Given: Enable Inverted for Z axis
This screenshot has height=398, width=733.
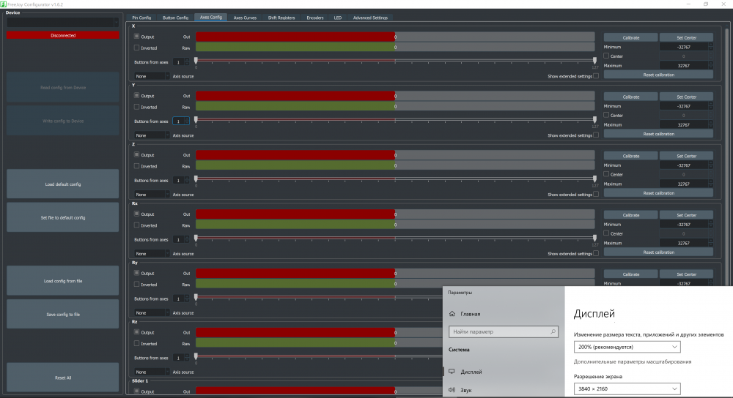Looking at the screenshot, I should 136,166.
